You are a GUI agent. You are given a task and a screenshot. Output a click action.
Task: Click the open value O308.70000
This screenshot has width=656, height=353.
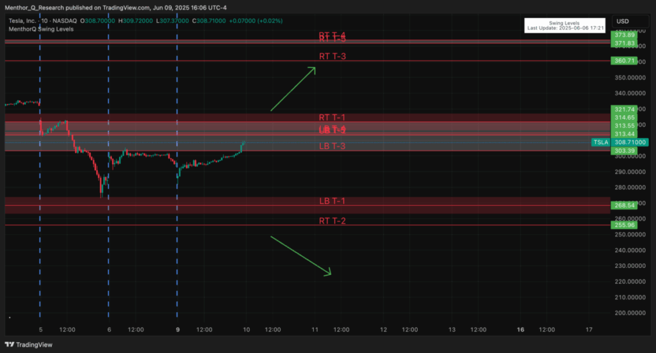[x=97, y=21]
